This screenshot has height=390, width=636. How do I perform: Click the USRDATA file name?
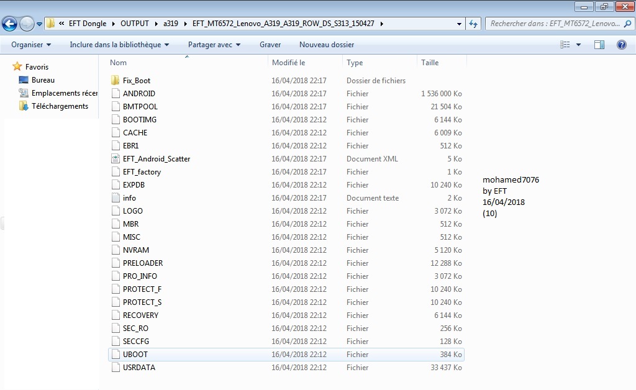pos(139,367)
